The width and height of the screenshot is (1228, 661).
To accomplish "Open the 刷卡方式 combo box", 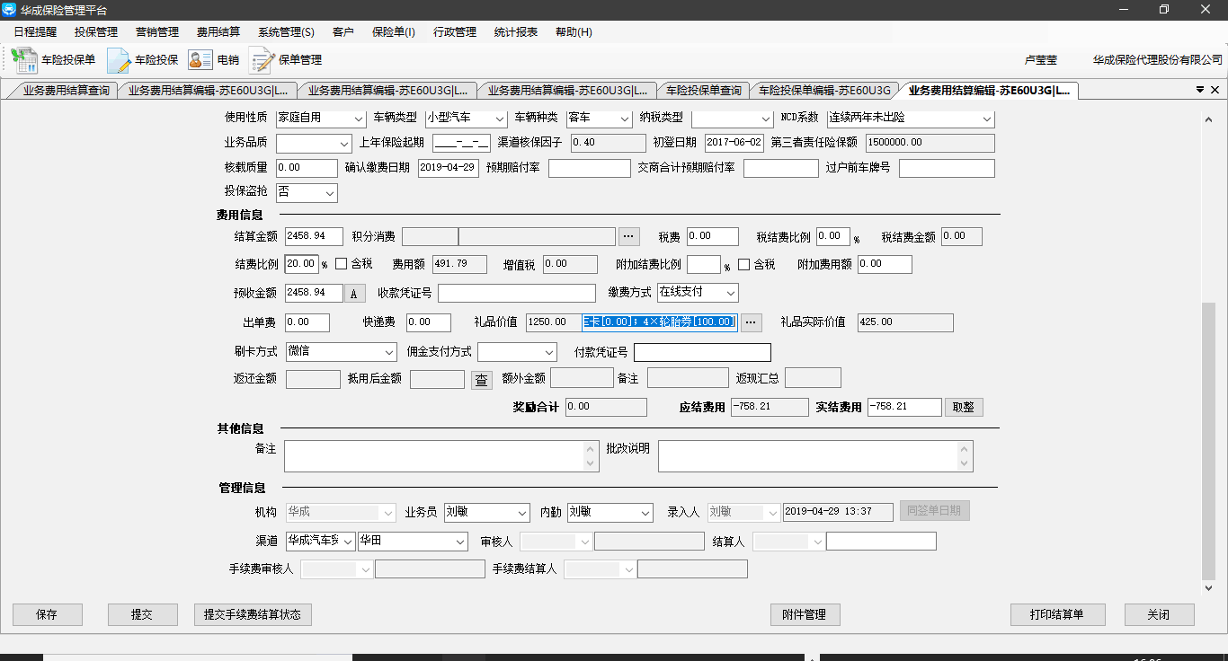I will 388,352.
